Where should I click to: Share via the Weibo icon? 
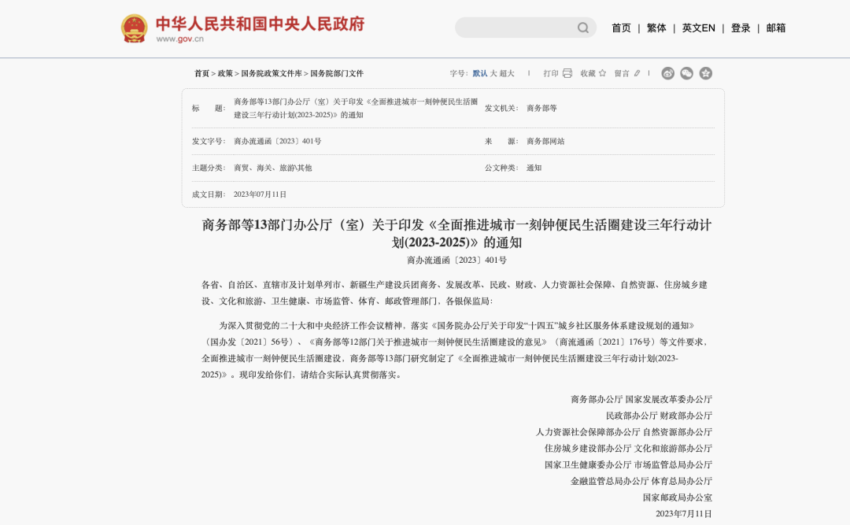(x=668, y=73)
